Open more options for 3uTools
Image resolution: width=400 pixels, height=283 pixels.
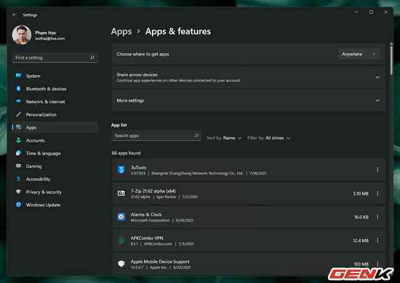point(377,170)
